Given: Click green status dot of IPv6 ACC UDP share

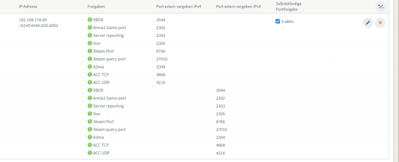Looking at the screenshot, I should 90,153.
